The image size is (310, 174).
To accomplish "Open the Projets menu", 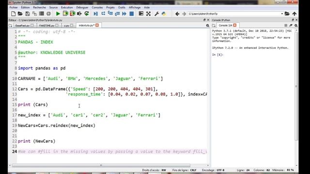I will [x=110, y=8].
